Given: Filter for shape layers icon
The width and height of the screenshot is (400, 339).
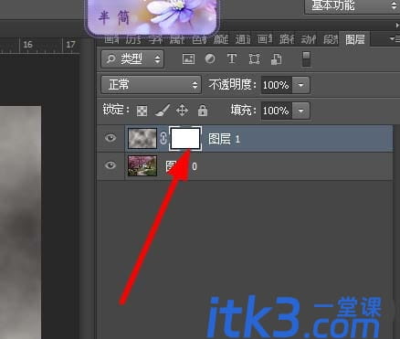Looking at the screenshot, I should click(254, 58).
